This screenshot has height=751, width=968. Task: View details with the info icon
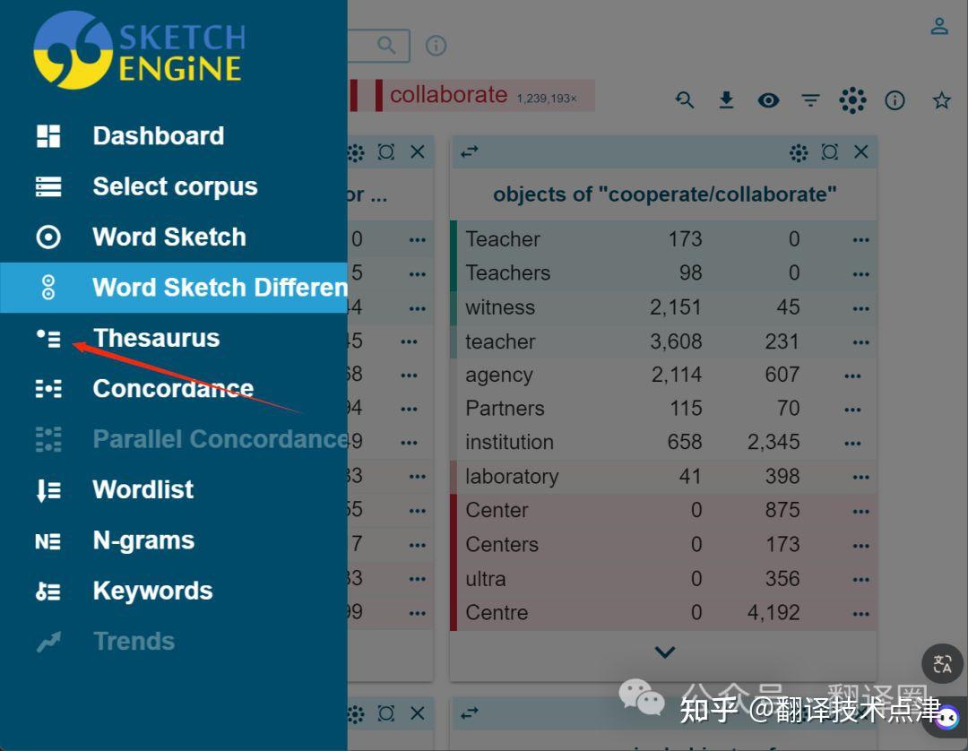tap(895, 100)
